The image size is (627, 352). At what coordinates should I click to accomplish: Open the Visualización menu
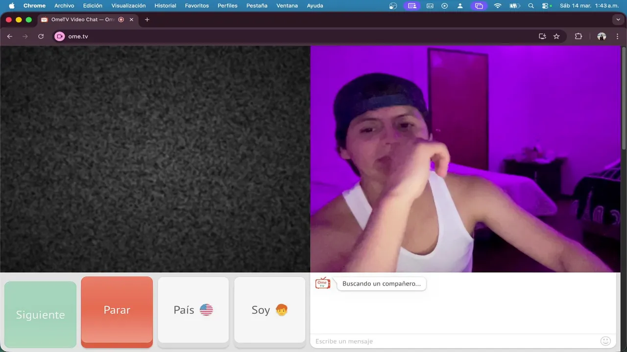[x=128, y=6]
